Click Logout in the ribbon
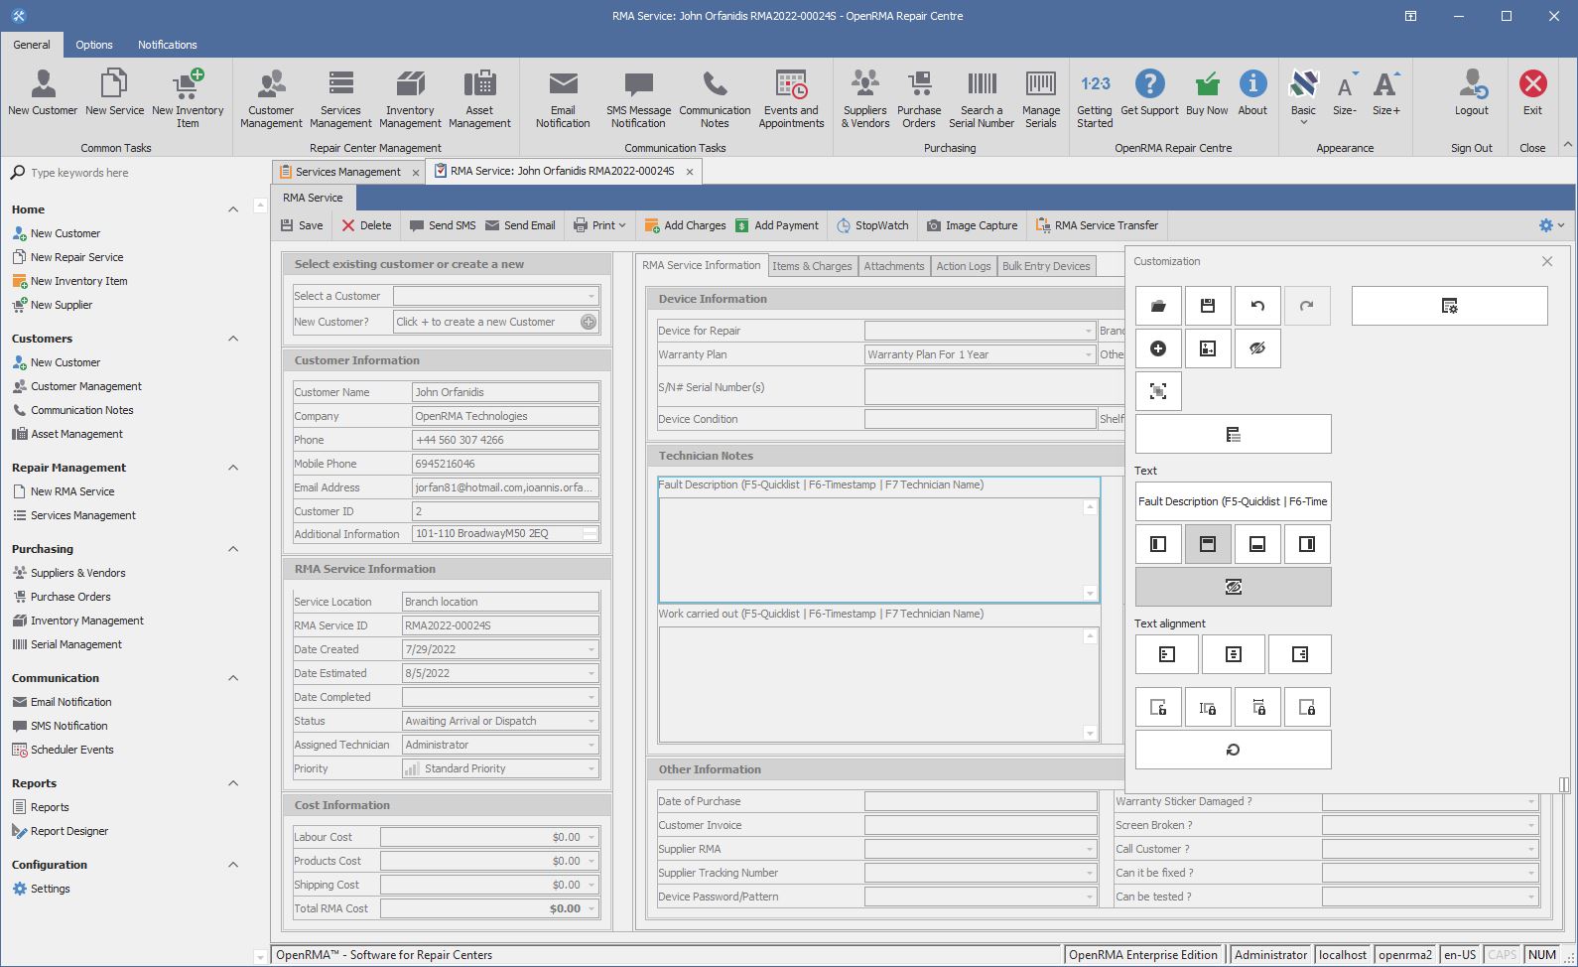The height and width of the screenshot is (967, 1578). pos(1471,93)
